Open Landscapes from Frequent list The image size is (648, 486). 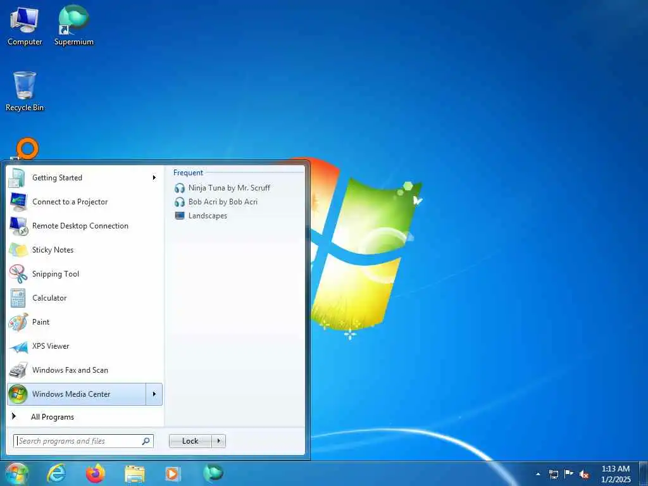point(208,216)
